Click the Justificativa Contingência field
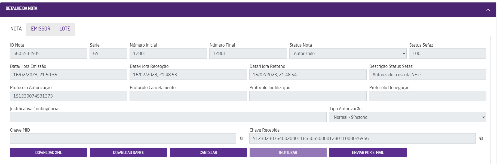 coord(168,117)
